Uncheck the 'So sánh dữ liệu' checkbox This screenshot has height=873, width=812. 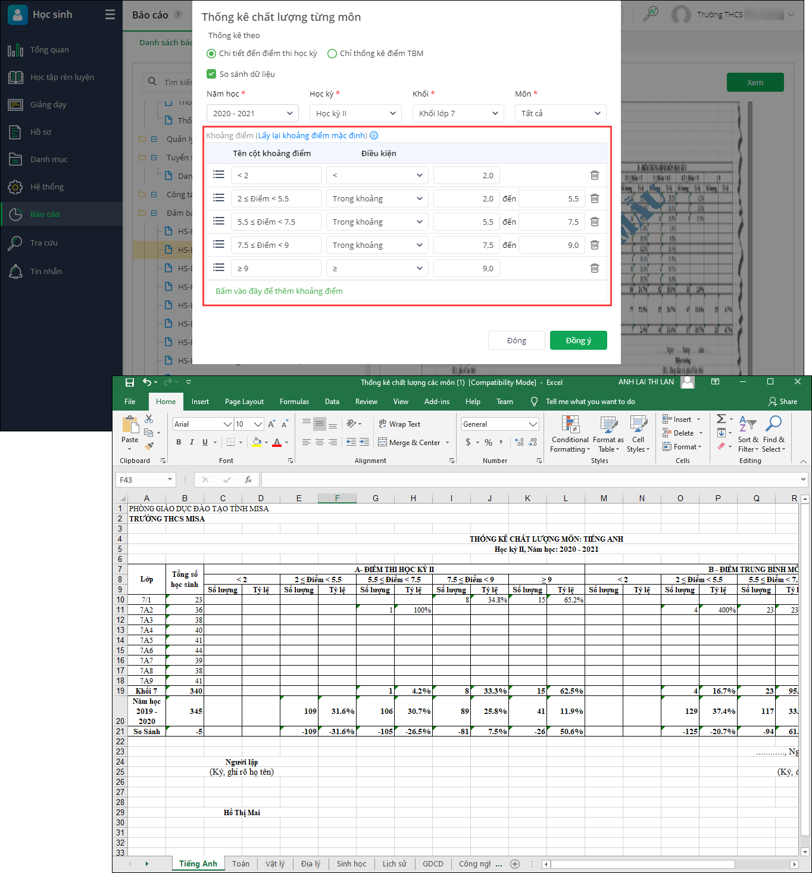tap(211, 74)
